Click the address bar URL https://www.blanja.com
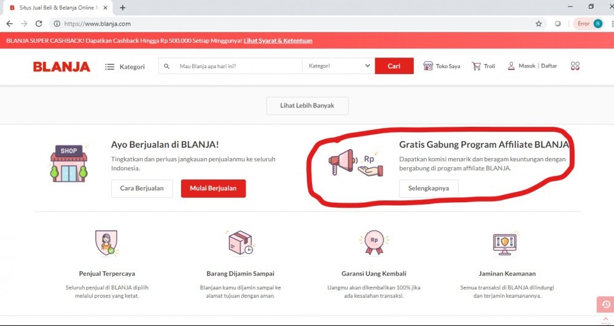 pos(98,24)
